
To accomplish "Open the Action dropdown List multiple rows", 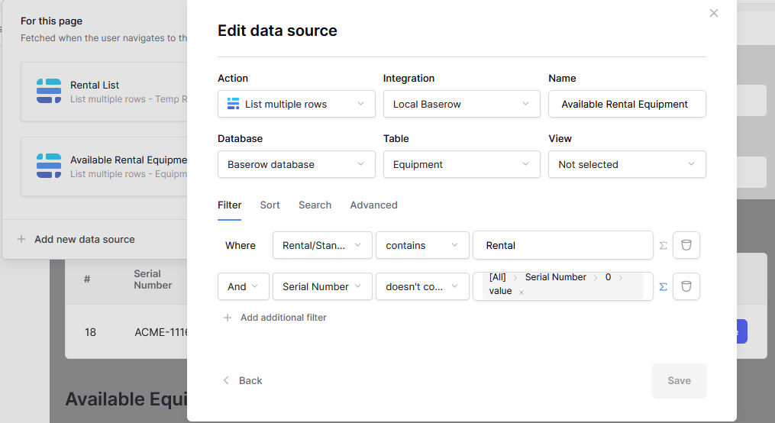I will [296, 105].
